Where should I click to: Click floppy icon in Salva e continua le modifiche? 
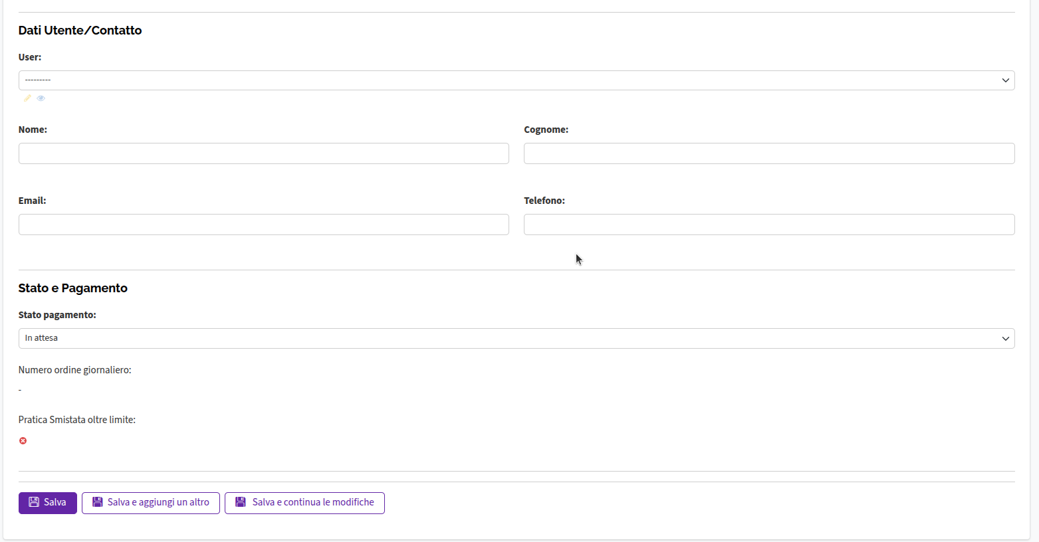point(241,502)
